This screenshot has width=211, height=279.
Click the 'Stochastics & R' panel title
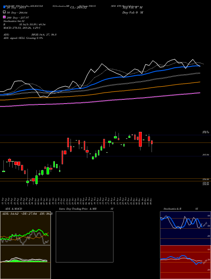pos(172,209)
